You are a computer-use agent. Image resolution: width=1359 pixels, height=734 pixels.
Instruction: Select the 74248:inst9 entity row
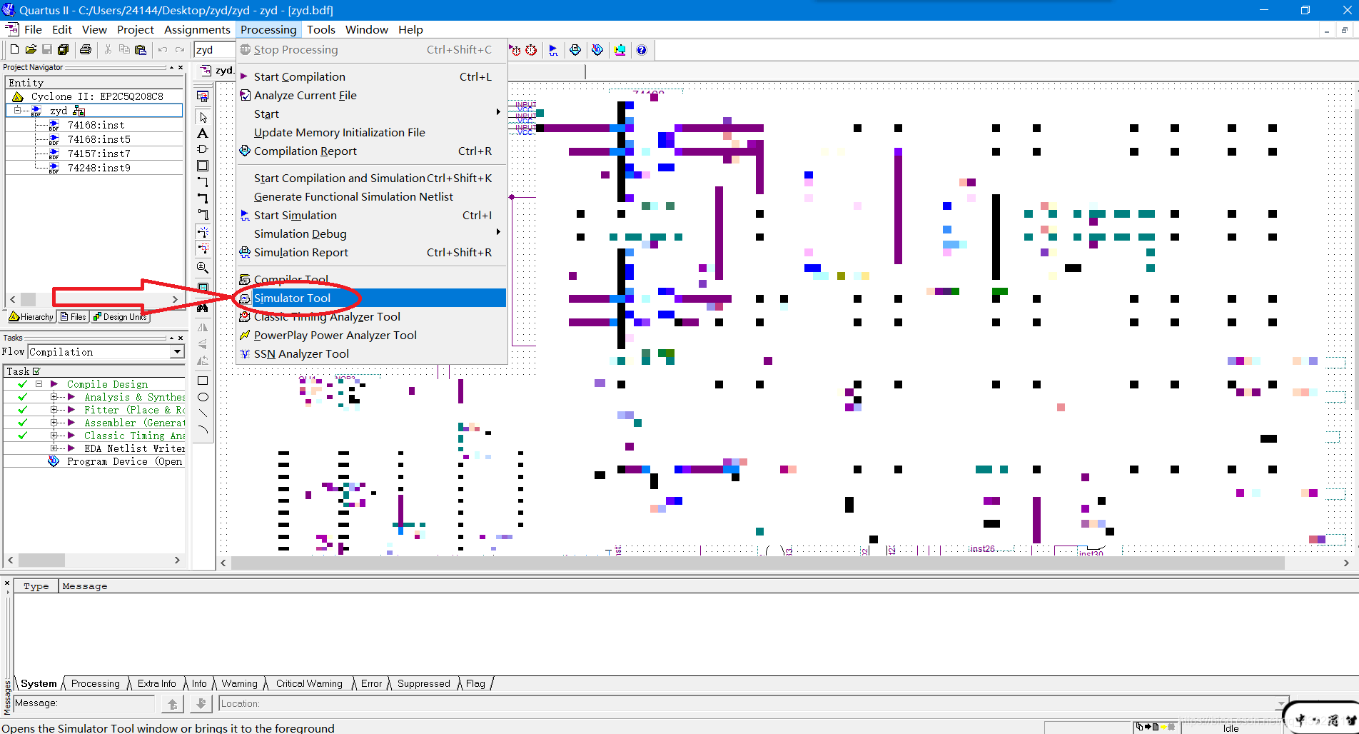pos(94,168)
